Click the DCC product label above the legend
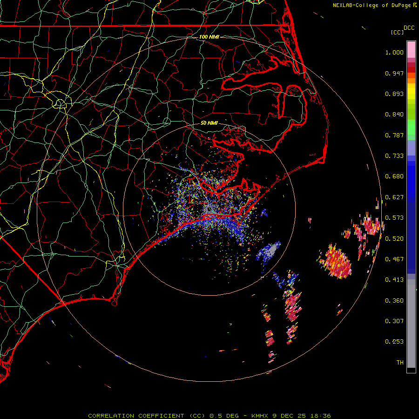419x419 pixels. pyautogui.click(x=409, y=28)
